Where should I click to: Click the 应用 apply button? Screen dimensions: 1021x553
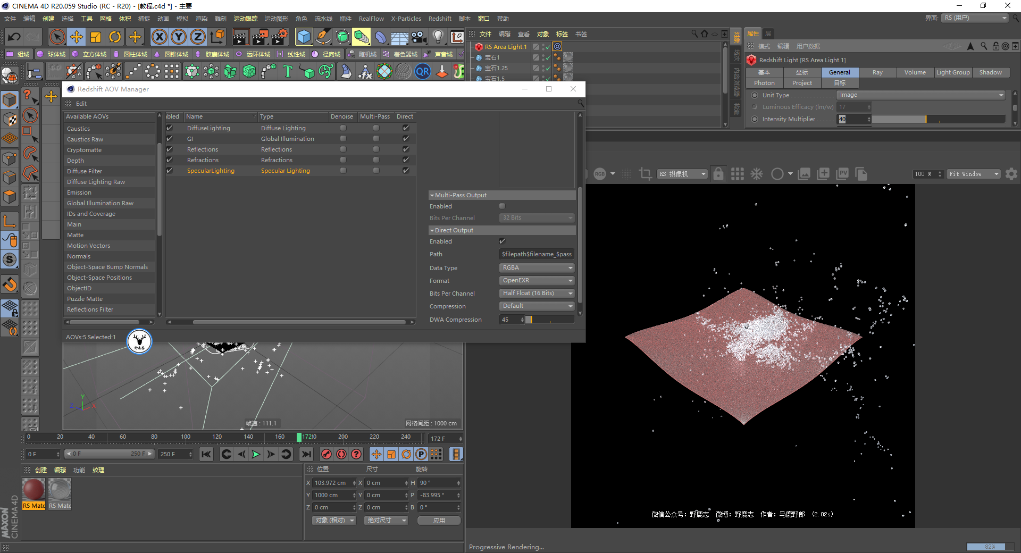tap(439, 521)
